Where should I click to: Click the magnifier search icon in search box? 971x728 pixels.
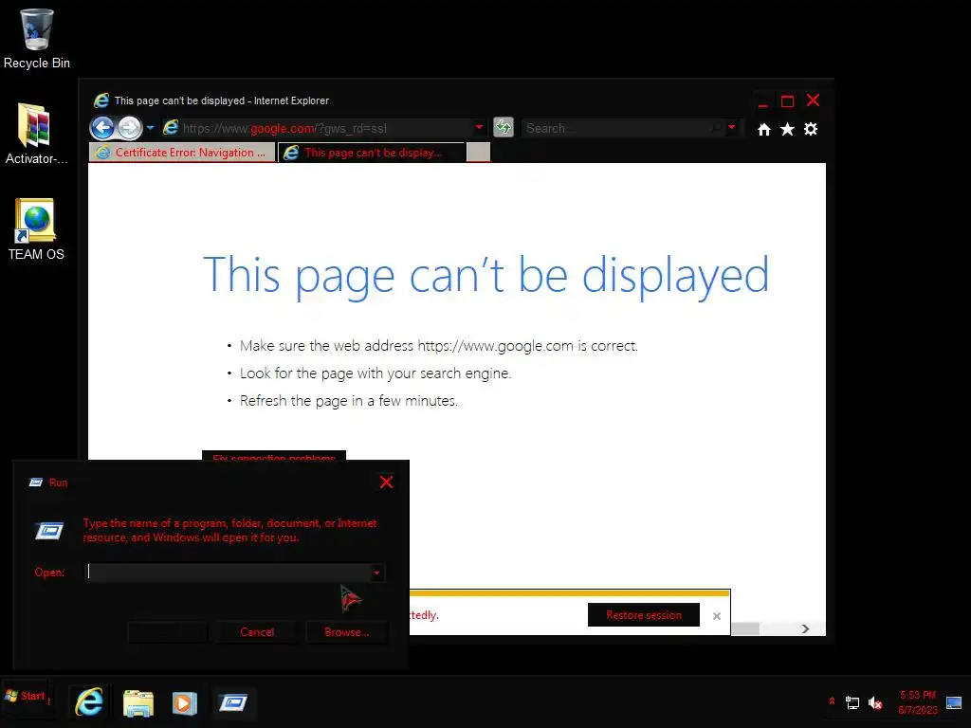(x=716, y=128)
